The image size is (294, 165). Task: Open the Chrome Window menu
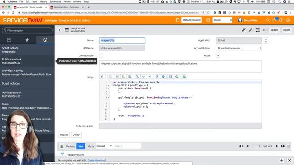point(77,1)
